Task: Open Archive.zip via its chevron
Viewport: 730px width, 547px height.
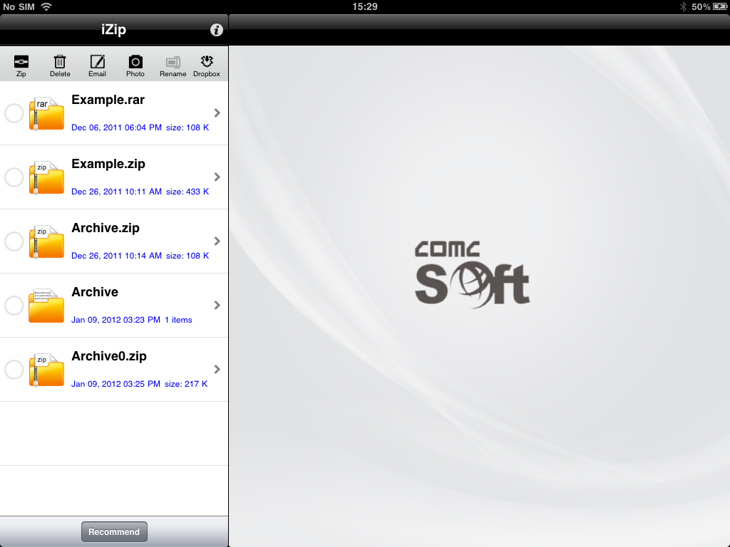Action: click(x=217, y=241)
